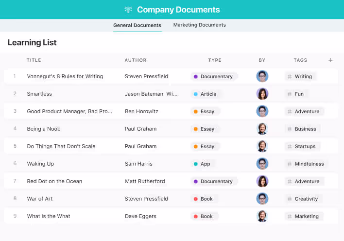
Task: Open the title Do Things That Don't Scale
Action: pyautogui.click(x=61, y=146)
